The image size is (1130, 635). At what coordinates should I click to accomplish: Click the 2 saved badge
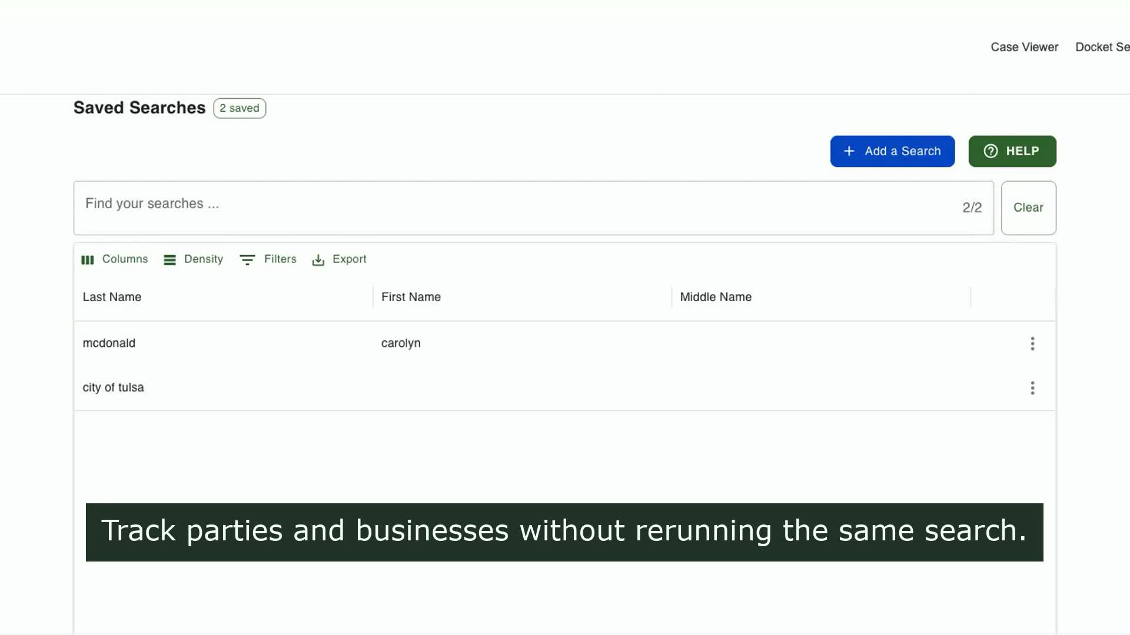[240, 108]
